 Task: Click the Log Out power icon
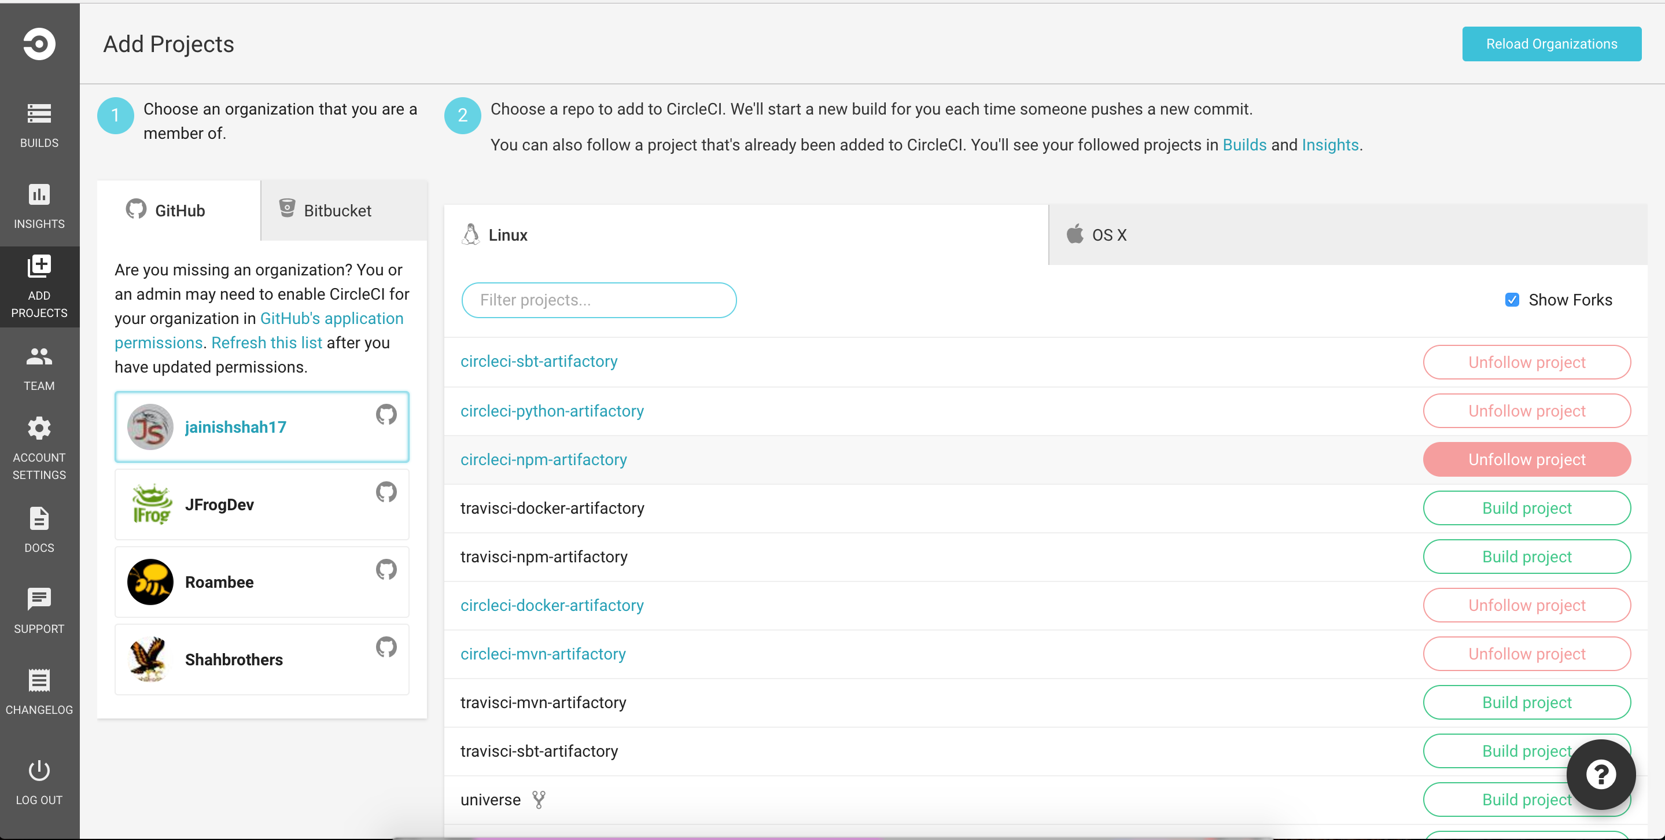click(39, 771)
